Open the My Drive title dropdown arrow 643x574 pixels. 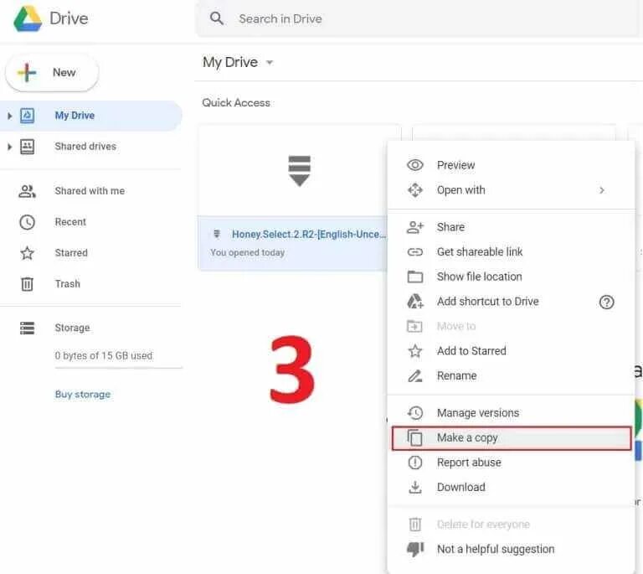(x=270, y=63)
